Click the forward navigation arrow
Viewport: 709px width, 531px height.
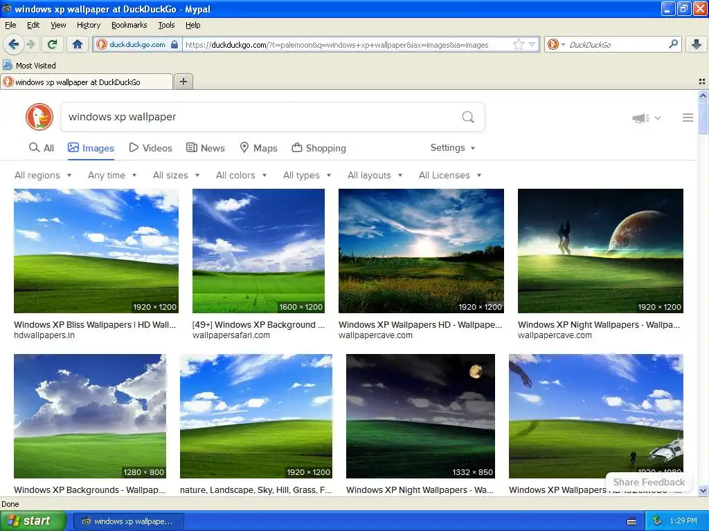pyautogui.click(x=30, y=44)
